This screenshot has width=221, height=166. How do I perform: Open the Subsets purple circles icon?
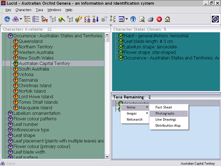pyautogui.click(x=15, y=19)
